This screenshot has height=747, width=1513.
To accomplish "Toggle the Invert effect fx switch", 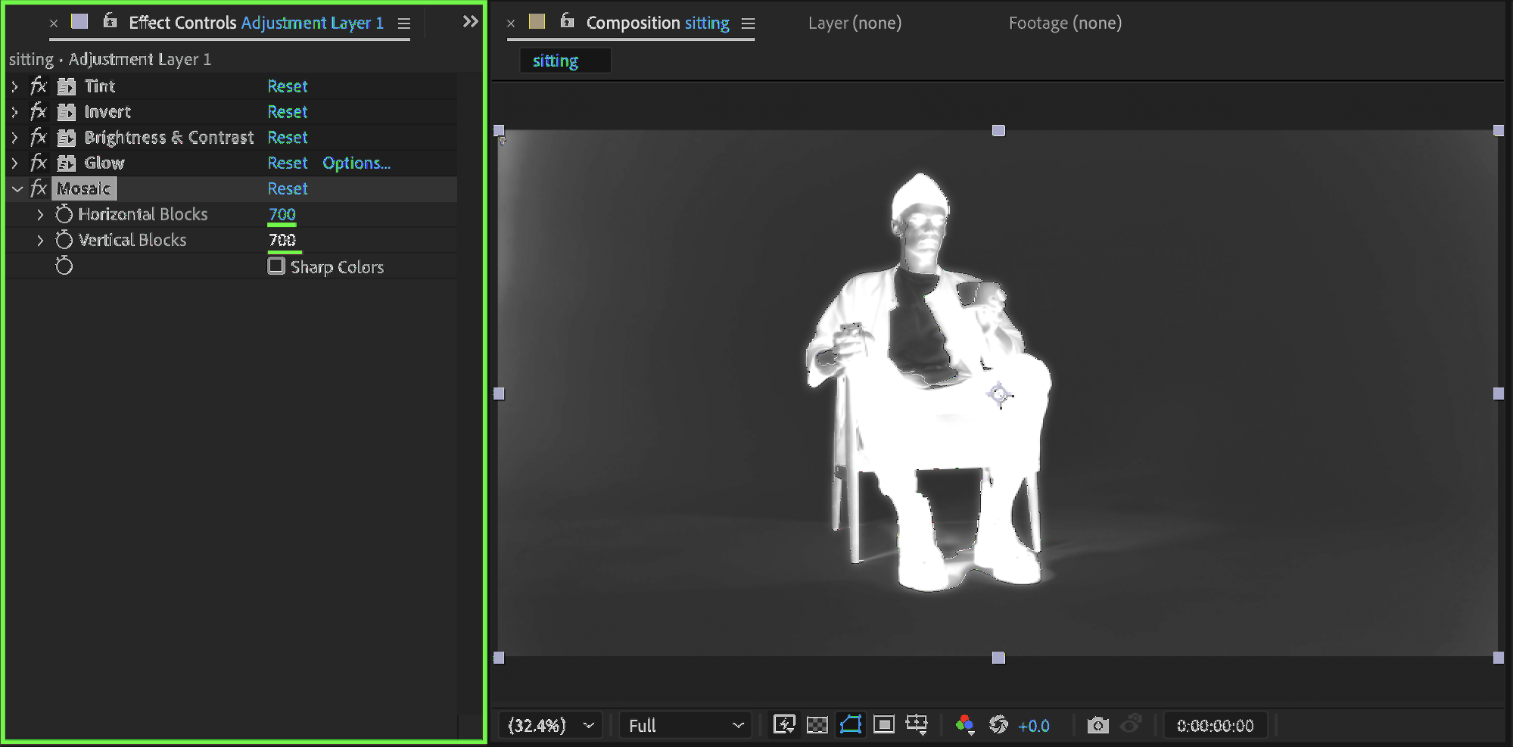I will coord(39,112).
